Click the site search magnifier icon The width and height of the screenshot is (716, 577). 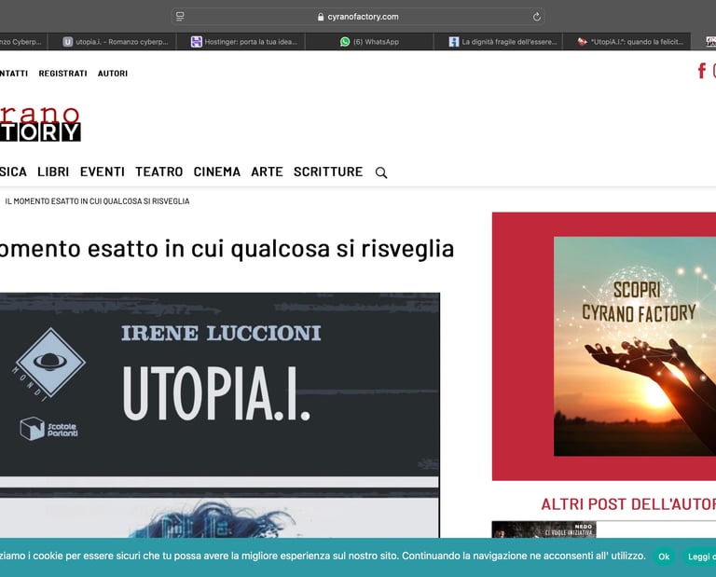coord(381,172)
